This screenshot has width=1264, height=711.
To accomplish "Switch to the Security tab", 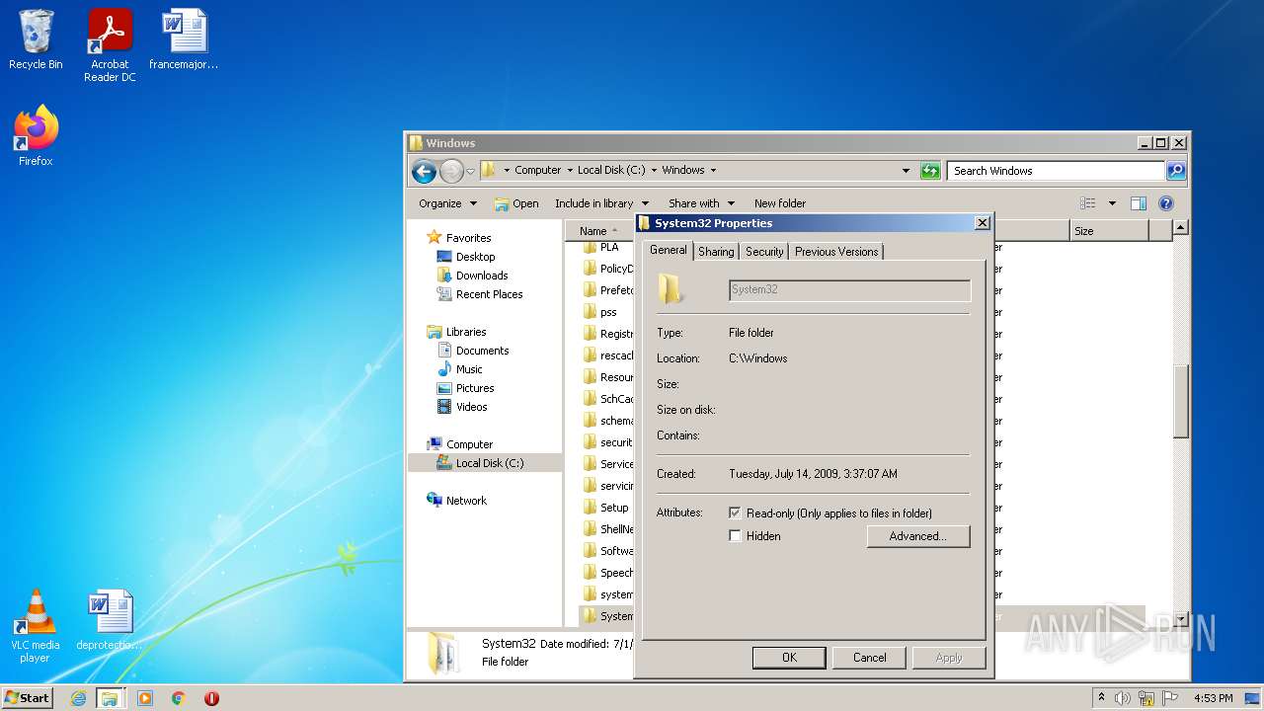I will (x=764, y=252).
